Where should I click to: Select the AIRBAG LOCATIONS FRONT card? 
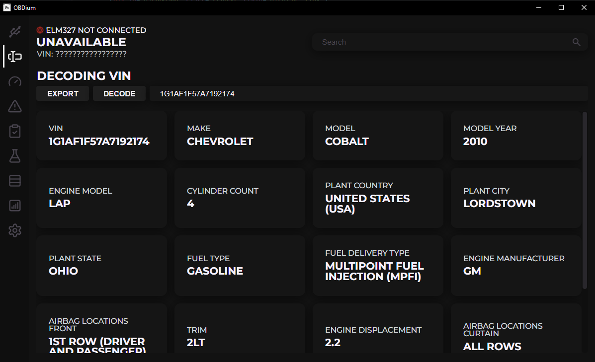click(x=102, y=329)
